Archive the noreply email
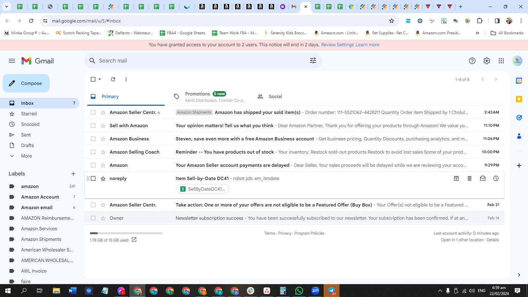Image resolution: width=528 pixels, height=297 pixels. 456,178
